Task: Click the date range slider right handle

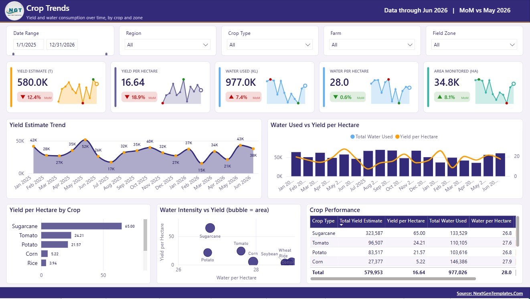Action: [106, 54]
